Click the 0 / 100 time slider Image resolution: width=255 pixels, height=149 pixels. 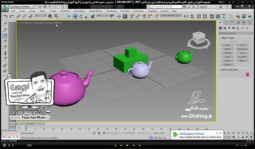30,124
